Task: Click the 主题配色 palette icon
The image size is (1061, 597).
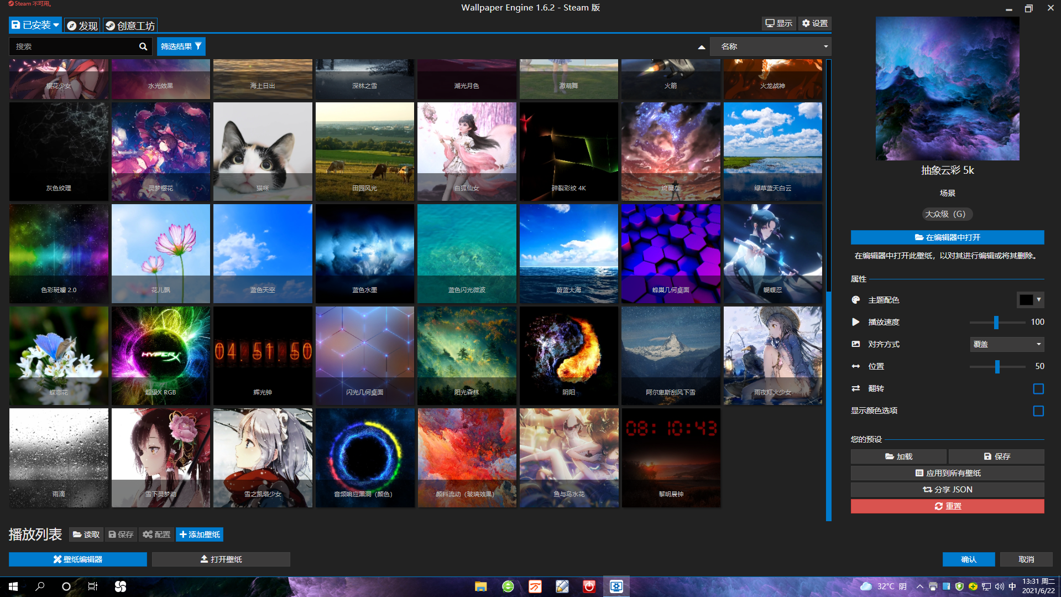Action: click(x=856, y=300)
